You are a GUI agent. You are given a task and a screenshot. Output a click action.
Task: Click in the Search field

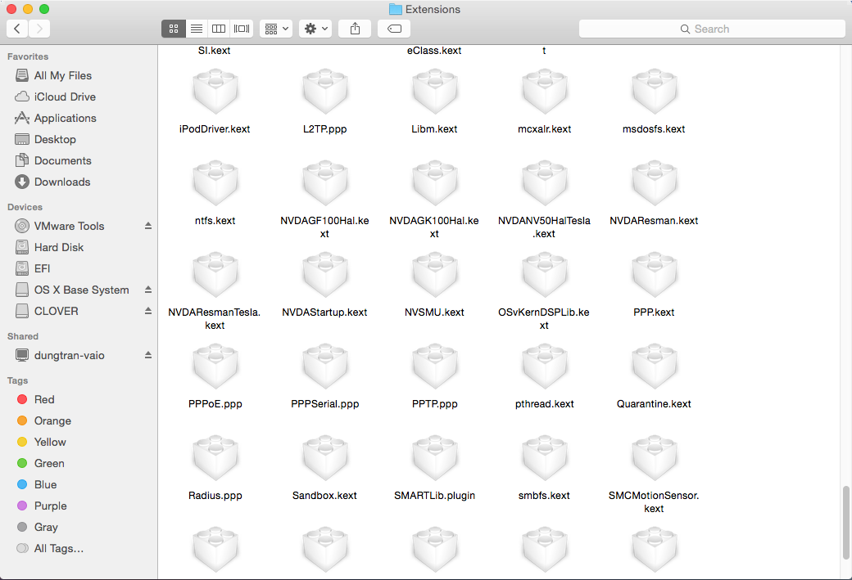(x=712, y=29)
